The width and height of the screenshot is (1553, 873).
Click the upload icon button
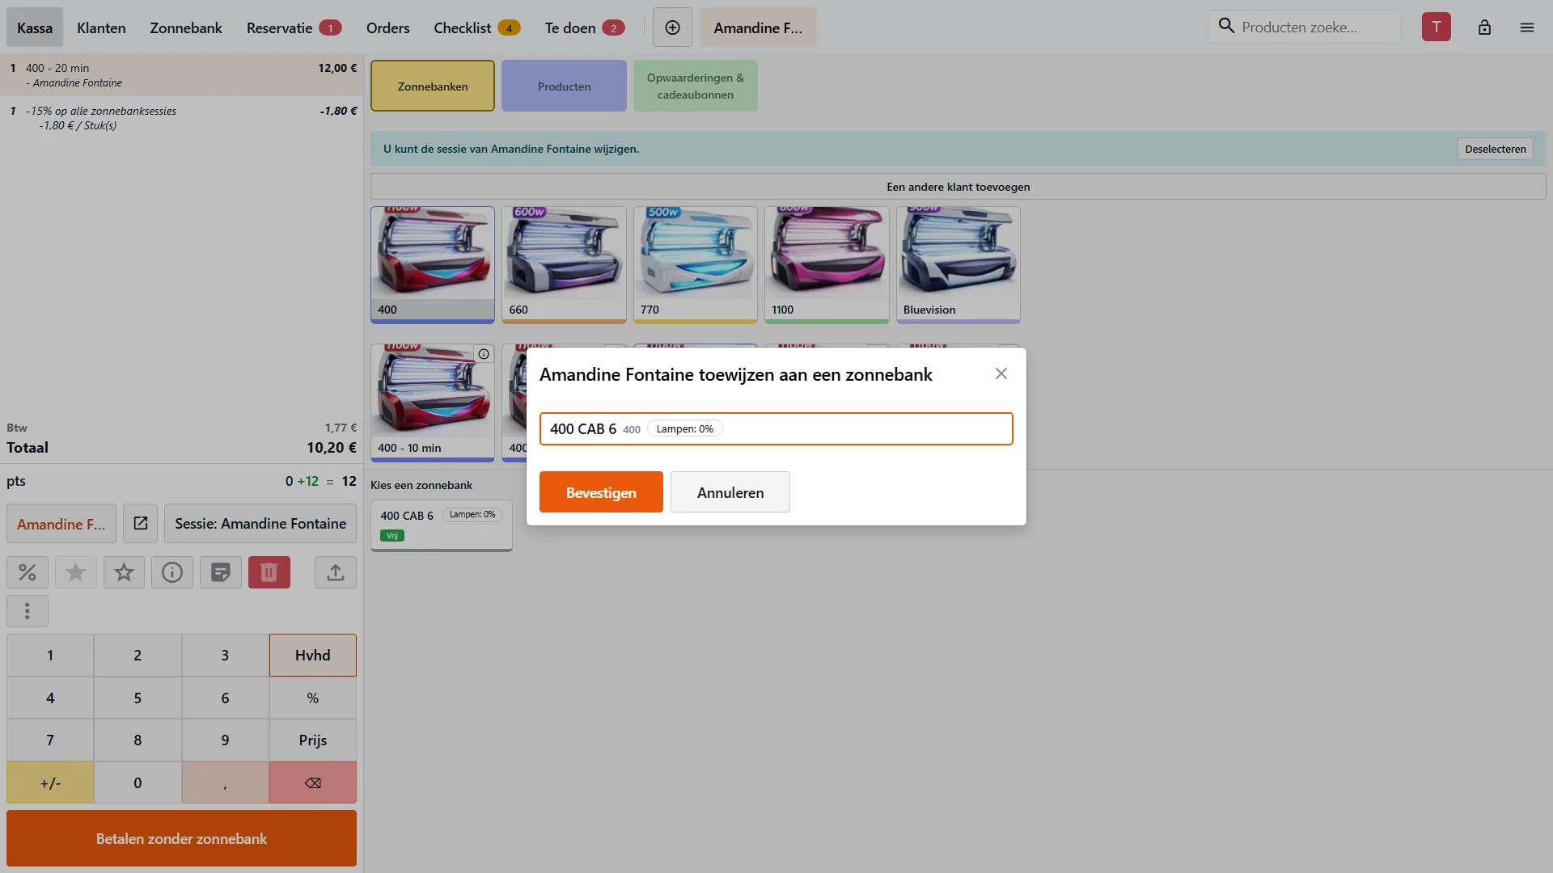click(x=336, y=572)
